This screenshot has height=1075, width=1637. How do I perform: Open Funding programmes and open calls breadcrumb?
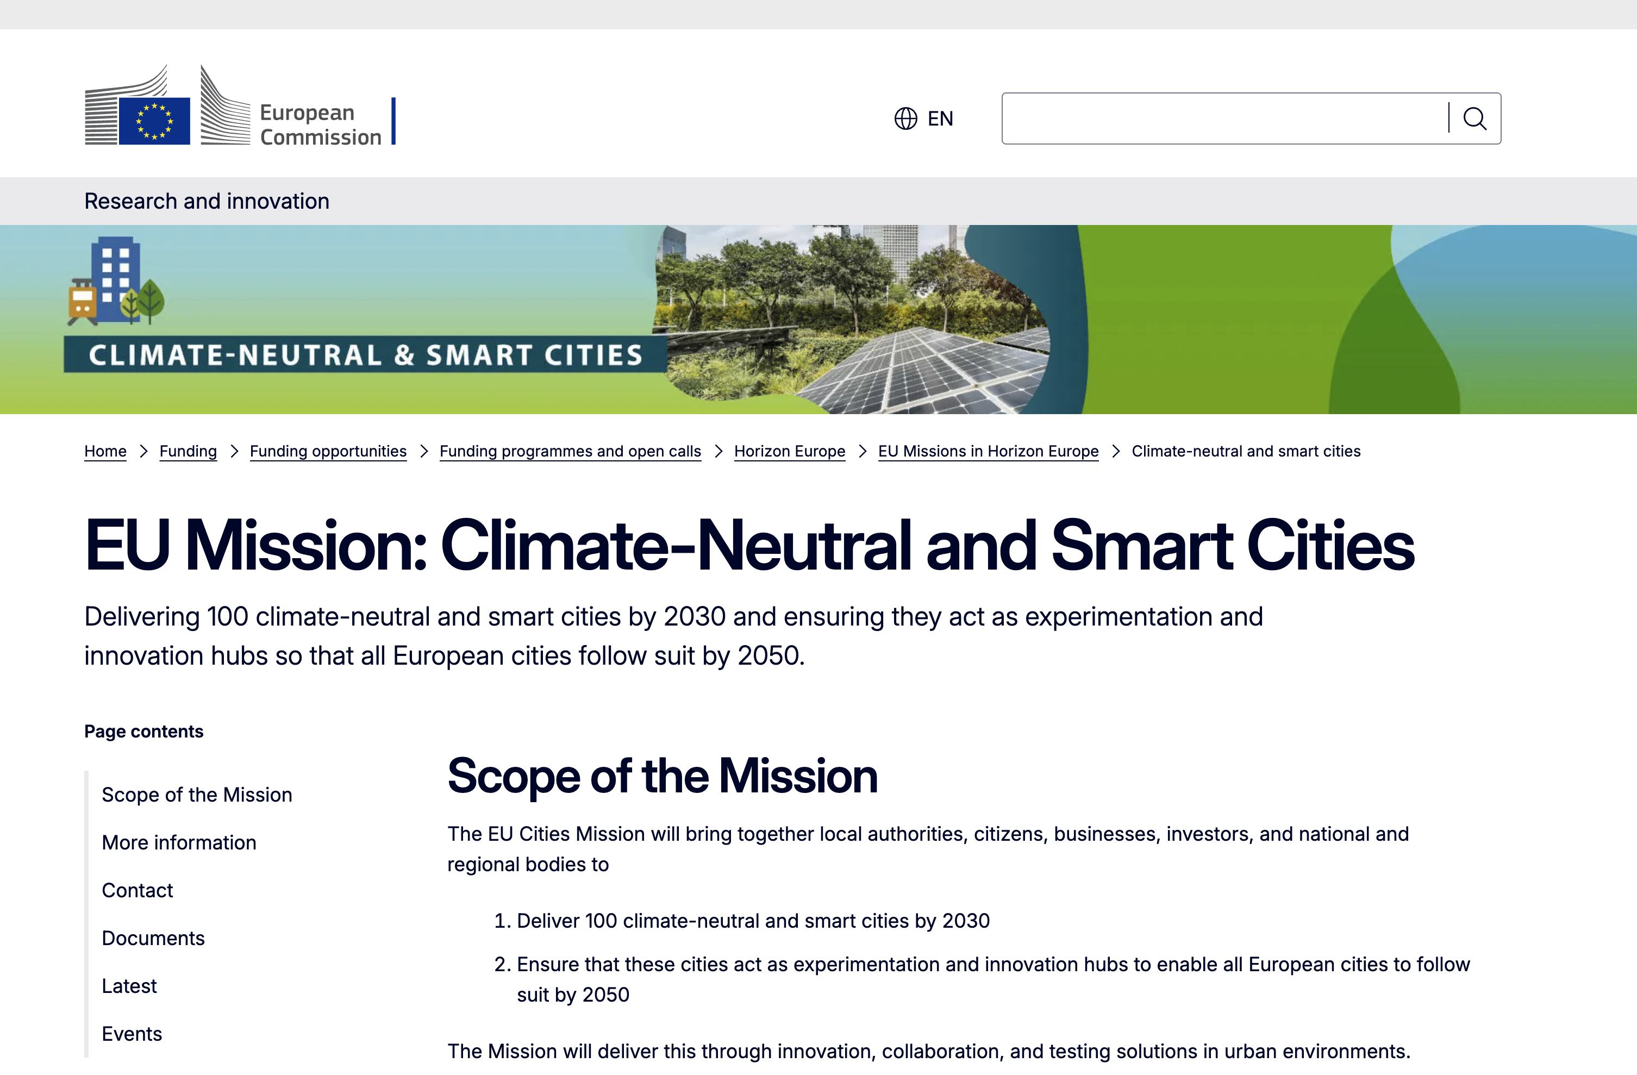pos(570,451)
